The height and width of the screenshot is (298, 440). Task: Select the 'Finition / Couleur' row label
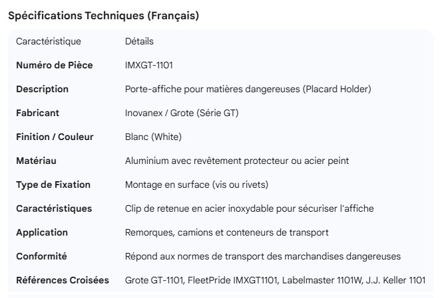pos(55,137)
